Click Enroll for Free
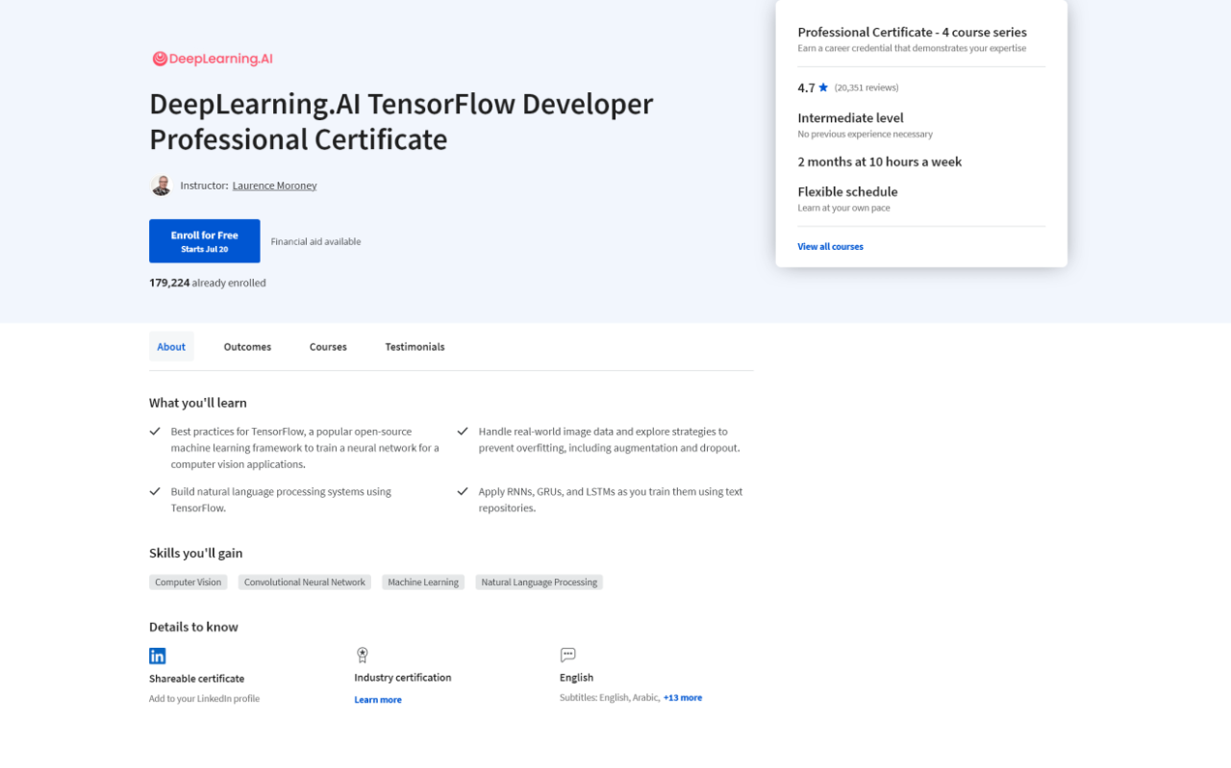This screenshot has width=1231, height=768. click(x=204, y=240)
